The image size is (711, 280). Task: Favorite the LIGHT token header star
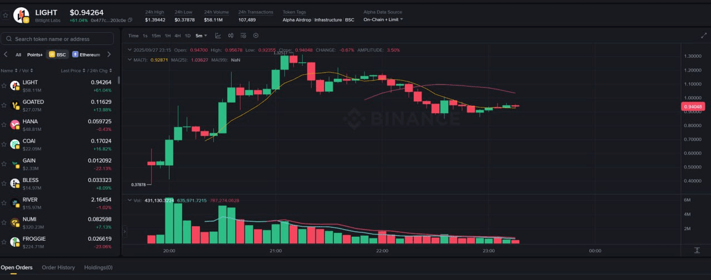click(6, 16)
